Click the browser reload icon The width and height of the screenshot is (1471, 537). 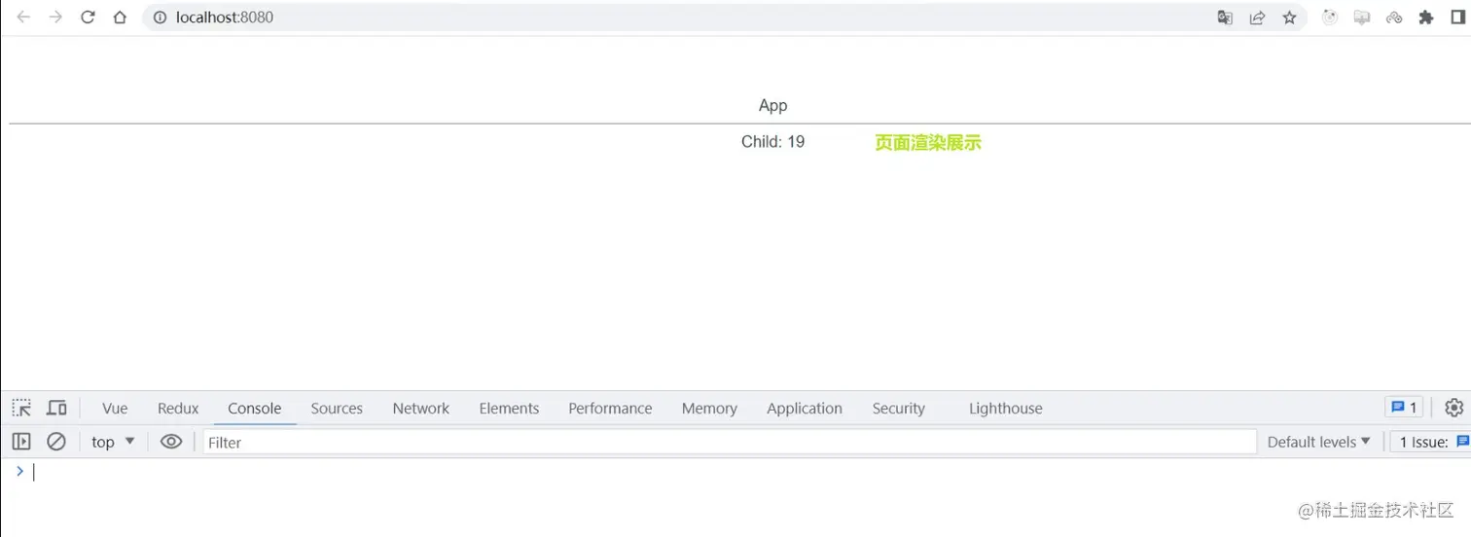click(88, 18)
